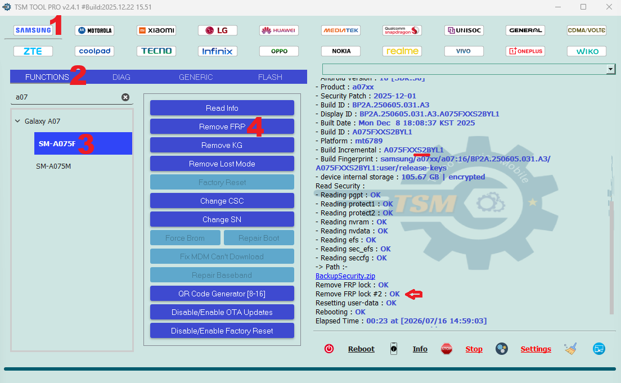Clear the a07 search field
Image resolution: width=621 pixels, height=383 pixels.
point(125,97)
